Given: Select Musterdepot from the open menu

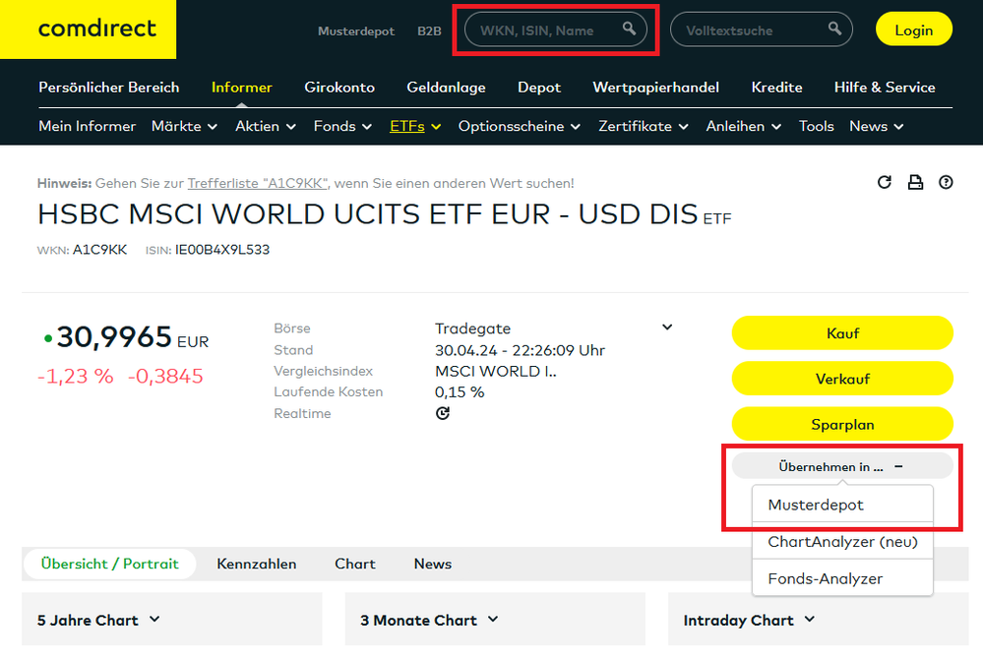Looking at the screenshot, I should tap(816, 505).
